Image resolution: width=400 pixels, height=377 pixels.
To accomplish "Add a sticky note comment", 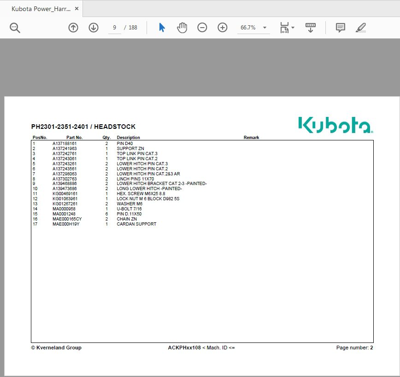I will (x=340, y=28).
